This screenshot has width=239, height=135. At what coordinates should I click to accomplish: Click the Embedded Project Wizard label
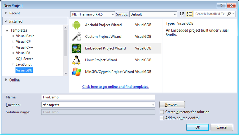105,48
